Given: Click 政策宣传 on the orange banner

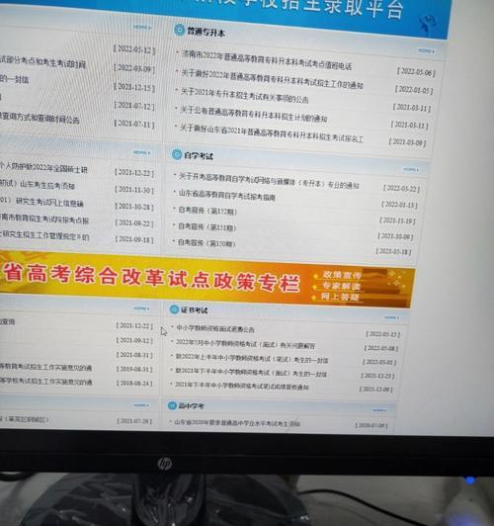Looking at the screenshot, I should tap(341, 275).
